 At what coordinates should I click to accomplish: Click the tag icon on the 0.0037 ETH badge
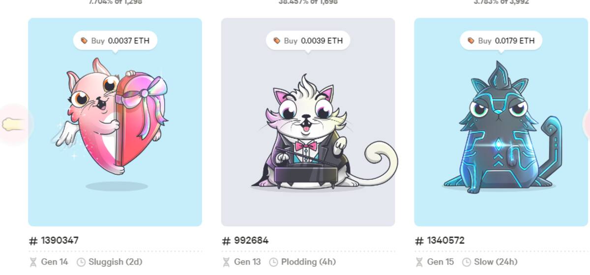pos(84,41)
